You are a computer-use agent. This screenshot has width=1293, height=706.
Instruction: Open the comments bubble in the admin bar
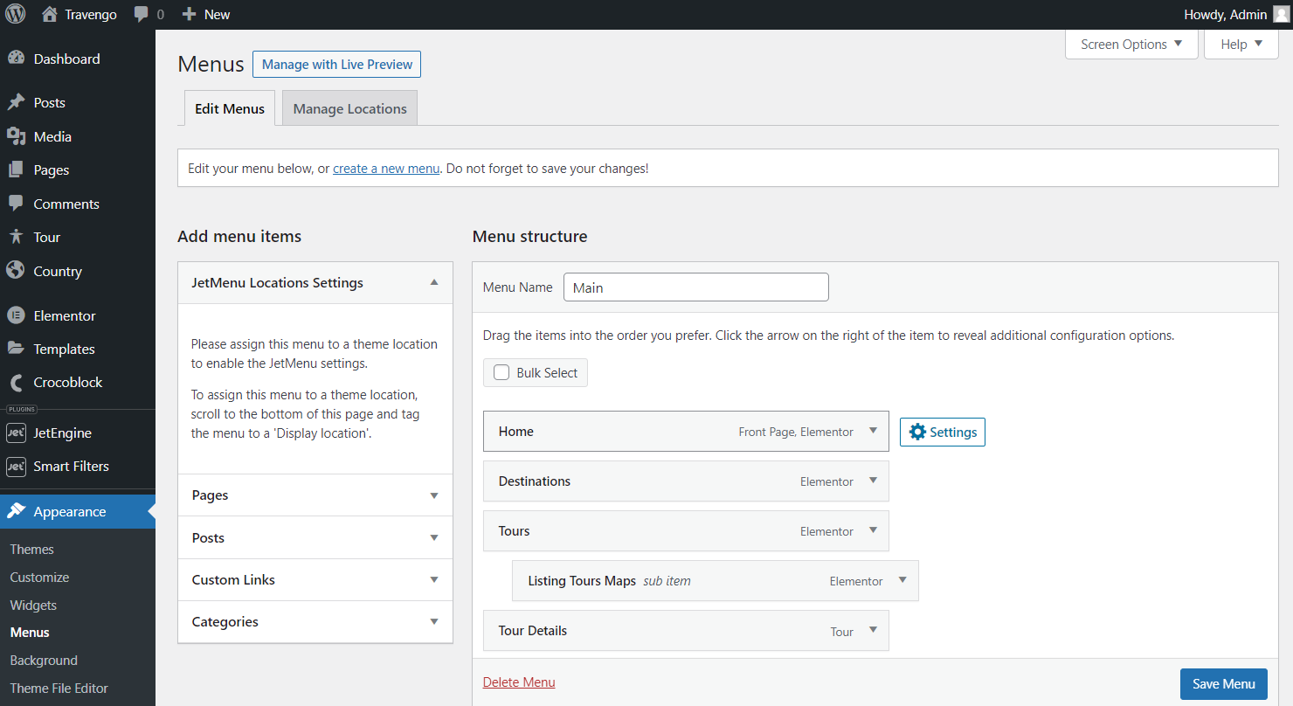(142, 15)
